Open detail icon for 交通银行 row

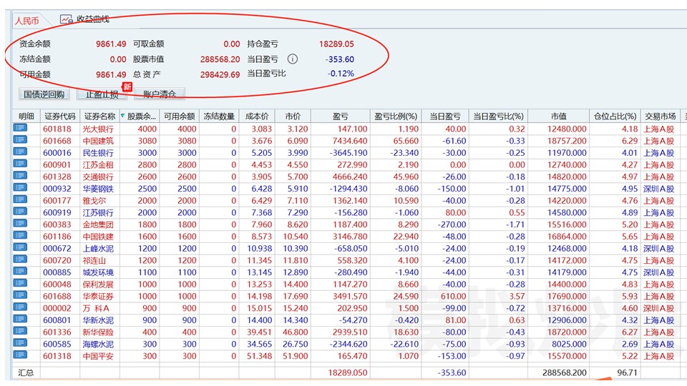(x=20, y=176)
